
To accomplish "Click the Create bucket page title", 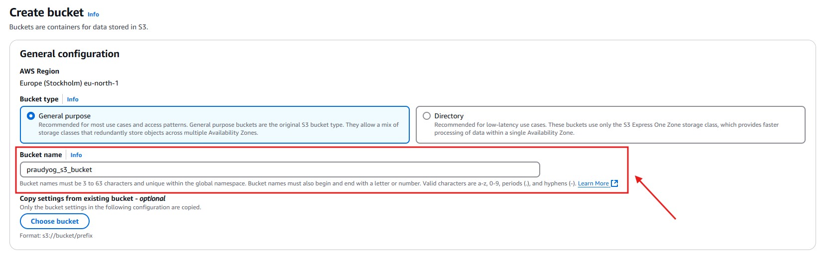I will (x=47, y=12).
